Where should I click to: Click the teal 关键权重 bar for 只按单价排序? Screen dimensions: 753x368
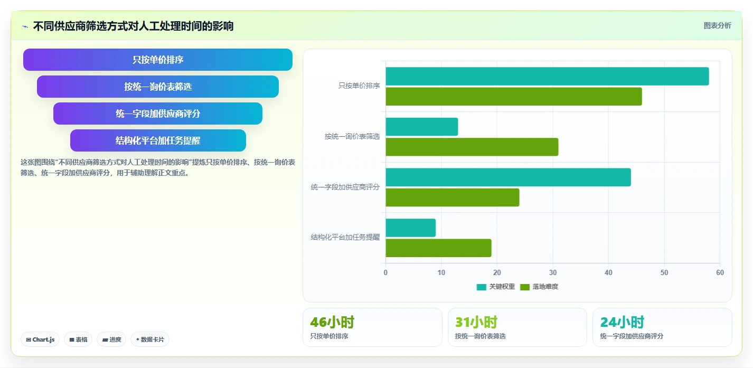coord(547,76)
